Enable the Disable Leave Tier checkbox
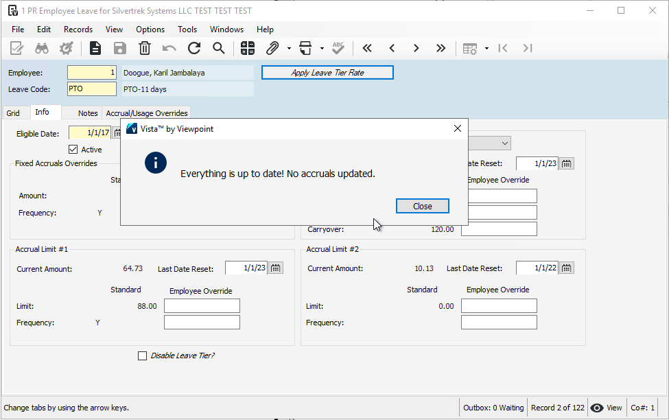The image size is (669, 420). click(143, 355)
